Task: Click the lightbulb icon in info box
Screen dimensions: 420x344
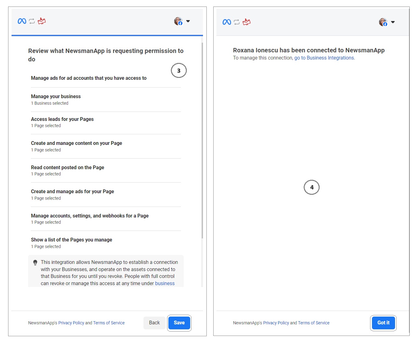Action: (35, 263)
